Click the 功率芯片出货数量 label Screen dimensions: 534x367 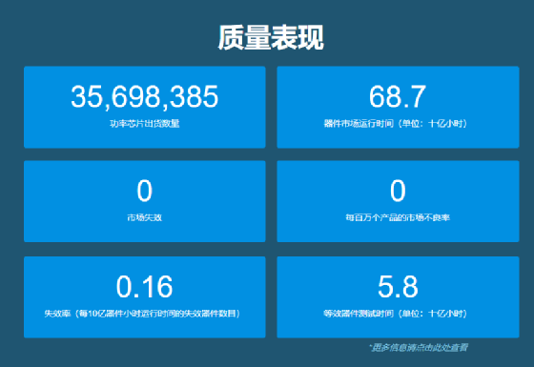coord(144,123)
